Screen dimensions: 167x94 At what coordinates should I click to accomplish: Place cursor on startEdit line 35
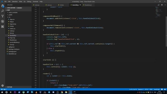pos(49,60)
